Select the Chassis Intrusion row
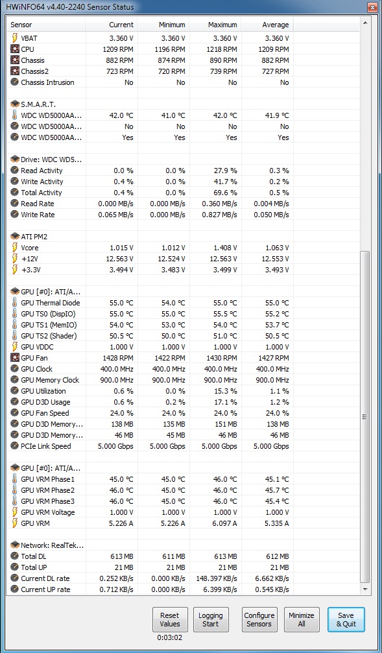The image size is (382, 653). click(183, 82)
